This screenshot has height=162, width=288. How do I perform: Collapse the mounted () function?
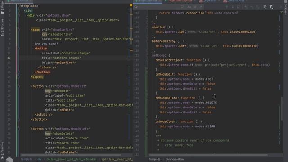click(x=147, y=27)
